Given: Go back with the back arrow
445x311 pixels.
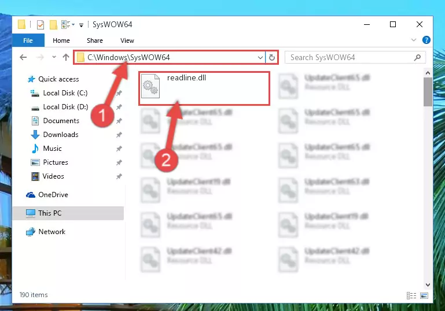Looking at the screenshot, I should click(x=23, y=57).
